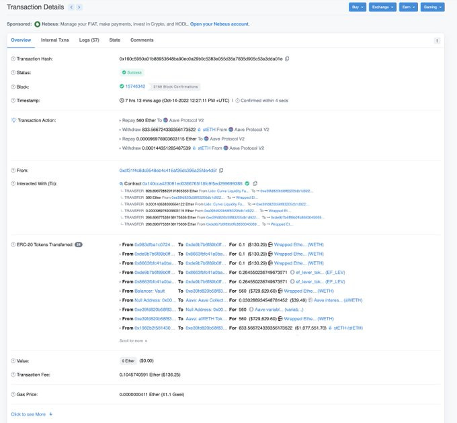Screen dimensions: 457x423
Task: Copy the contract address
Action: [255, 183]
